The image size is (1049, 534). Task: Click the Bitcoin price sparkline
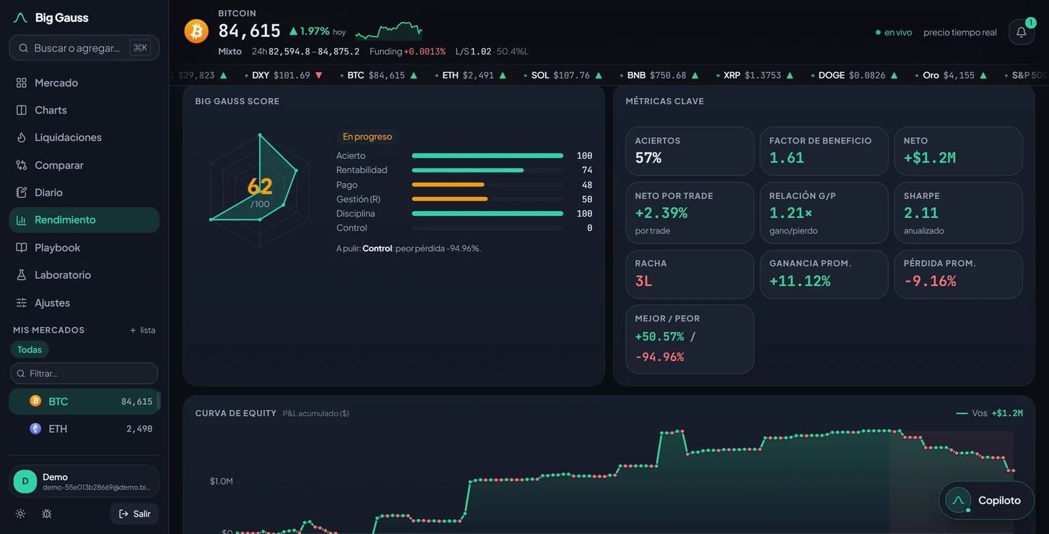(x=389, y=31)
